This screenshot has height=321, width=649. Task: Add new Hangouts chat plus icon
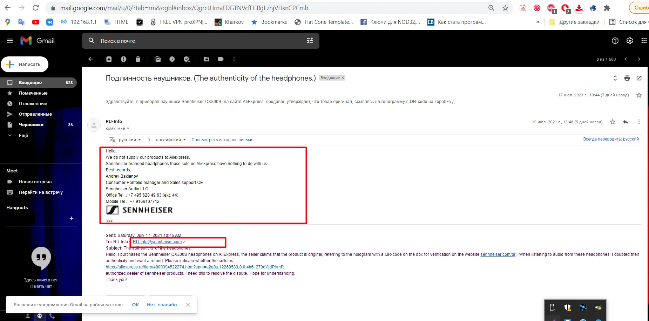tap(72, 218)
